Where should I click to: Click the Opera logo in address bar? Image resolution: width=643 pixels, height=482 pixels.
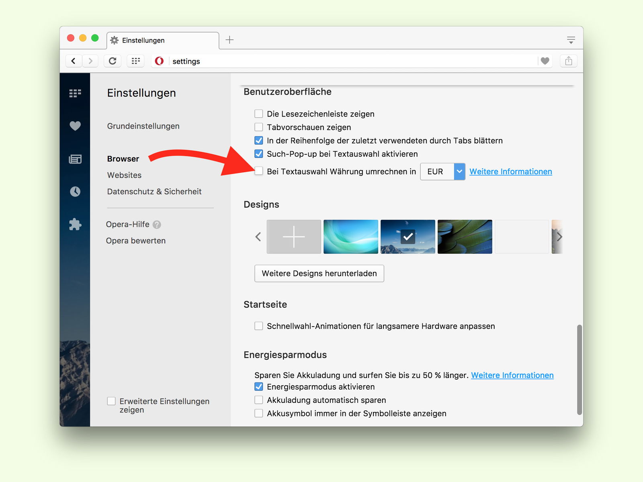point(160,61)
